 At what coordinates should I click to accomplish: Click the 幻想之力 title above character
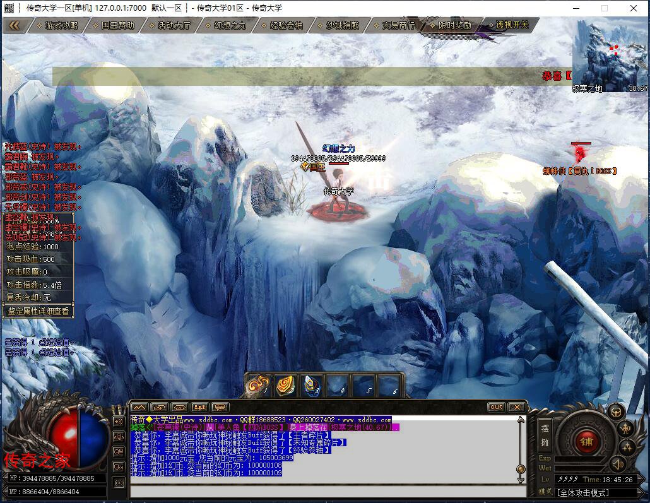[339, 148]
